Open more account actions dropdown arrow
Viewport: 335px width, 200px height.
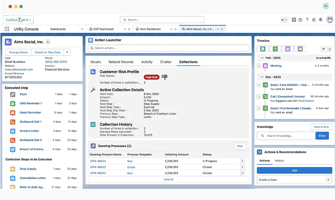point(67,53)
